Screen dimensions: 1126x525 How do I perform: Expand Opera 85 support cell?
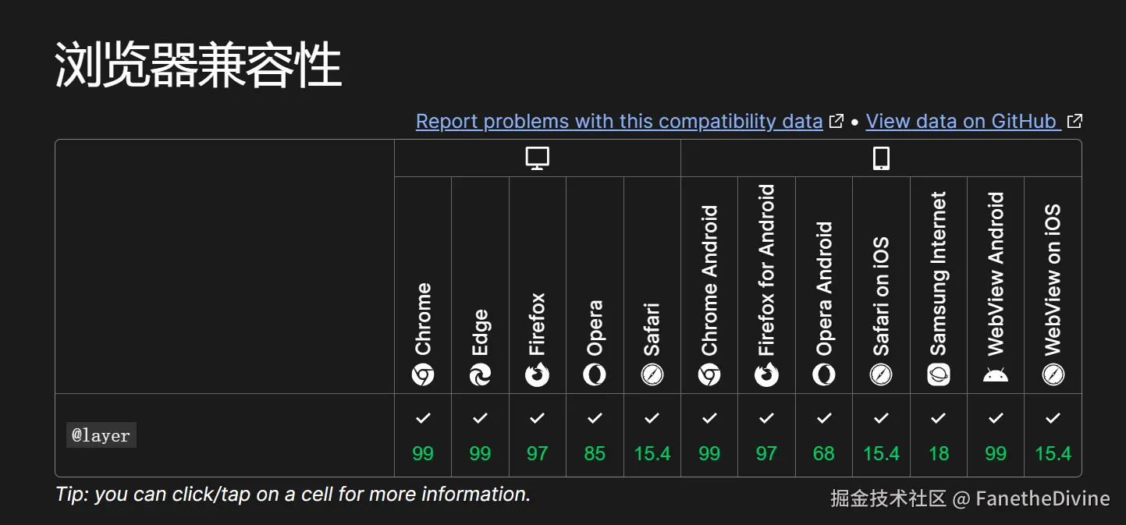coord(595,435)
